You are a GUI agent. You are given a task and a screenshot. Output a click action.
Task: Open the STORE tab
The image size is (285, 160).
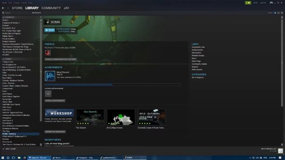coord(17,8)
